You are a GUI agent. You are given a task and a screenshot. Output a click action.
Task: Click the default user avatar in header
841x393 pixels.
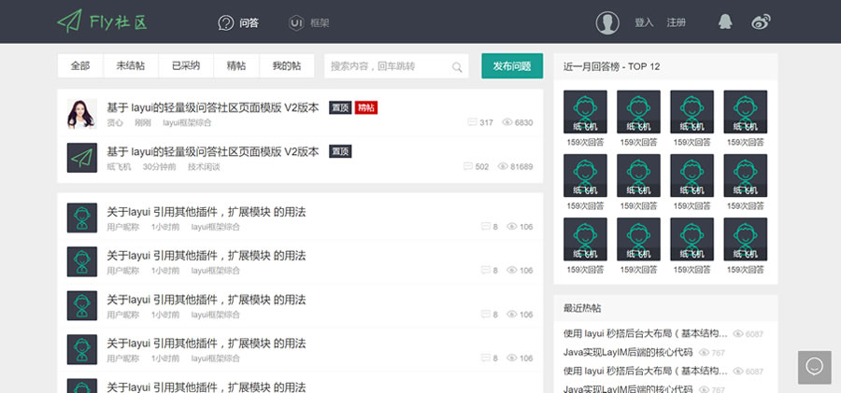tap(608, 22)
